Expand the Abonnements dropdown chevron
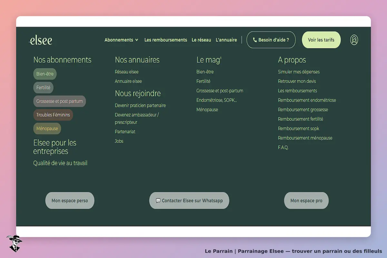Image resolution: width=387 pixels, height=258 pixels. [137, 40]
